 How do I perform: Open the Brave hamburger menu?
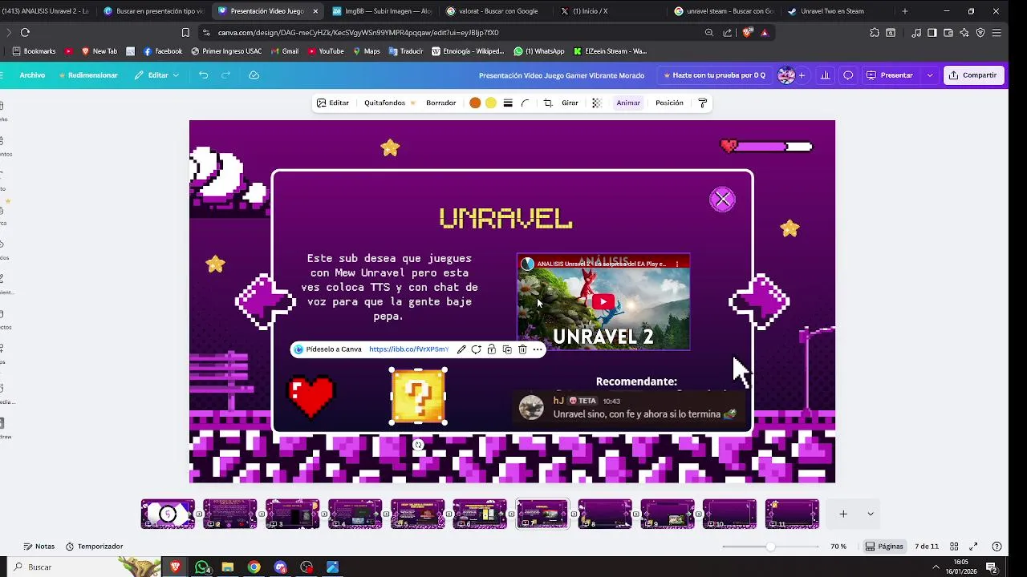997,33
